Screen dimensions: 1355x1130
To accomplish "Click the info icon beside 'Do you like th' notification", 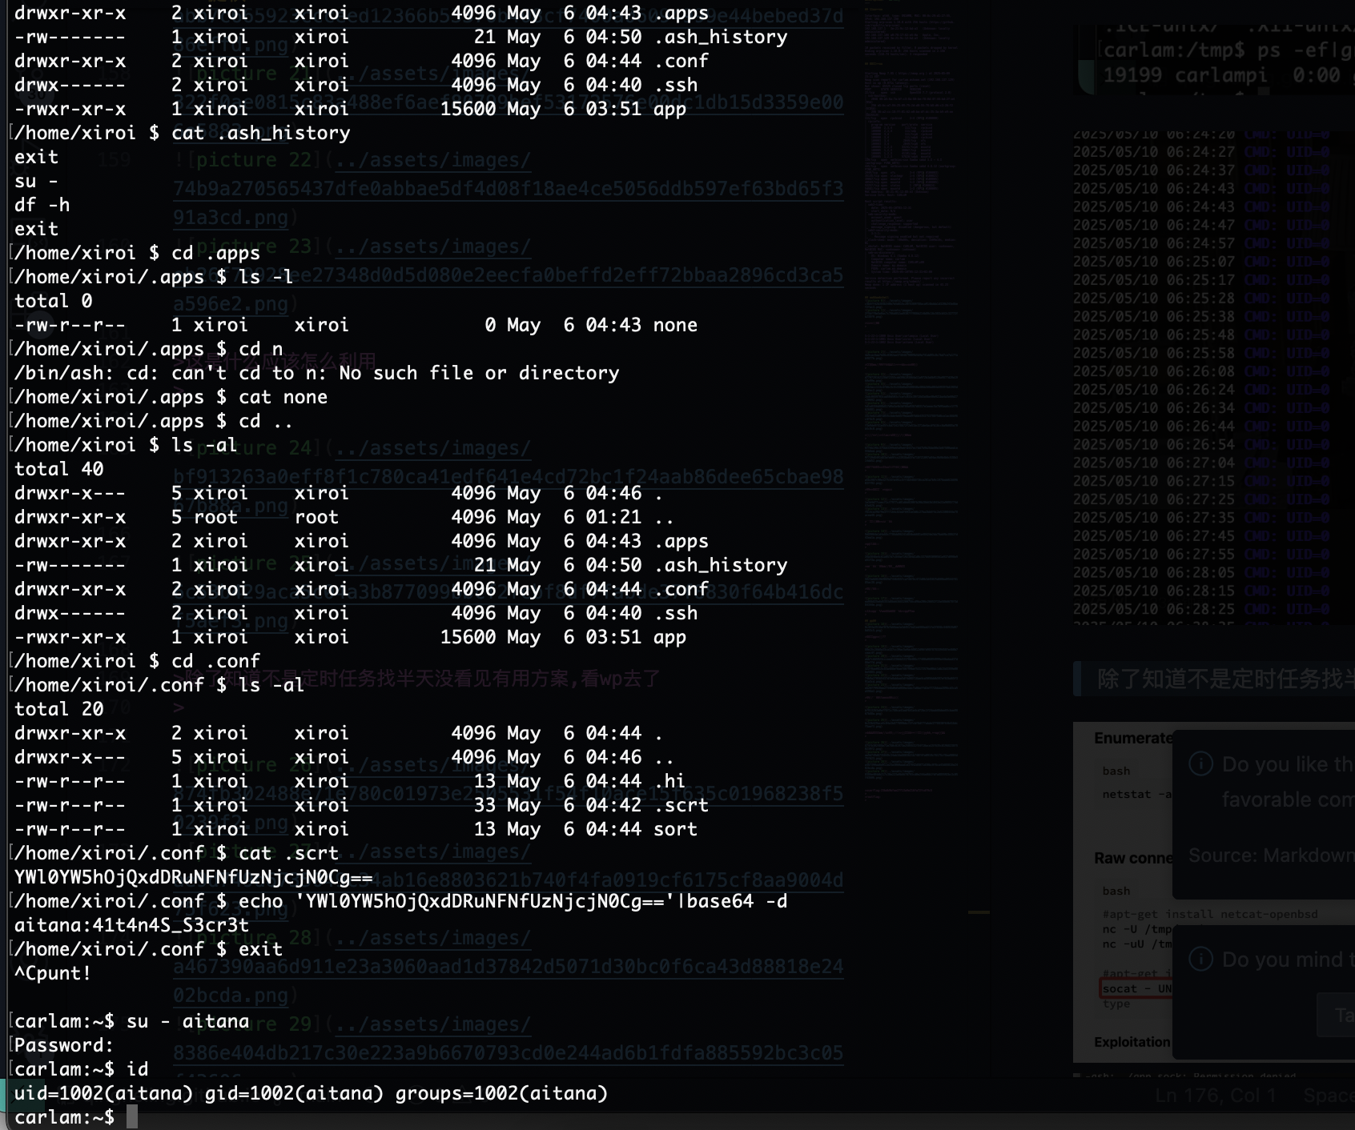I will [x=1200, y=763].
